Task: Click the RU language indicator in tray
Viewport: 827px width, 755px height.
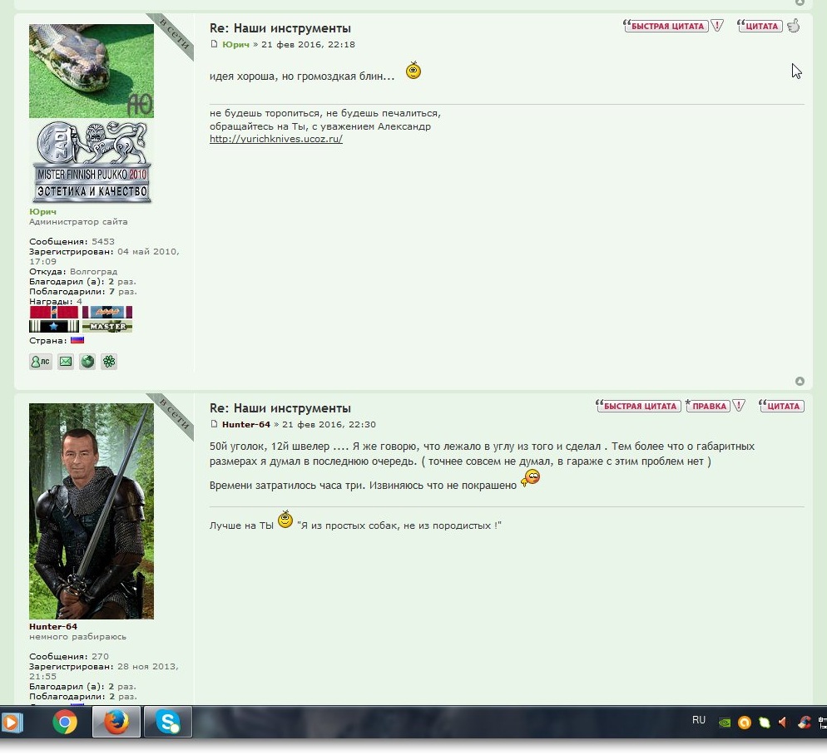Action: coord(699,720)
